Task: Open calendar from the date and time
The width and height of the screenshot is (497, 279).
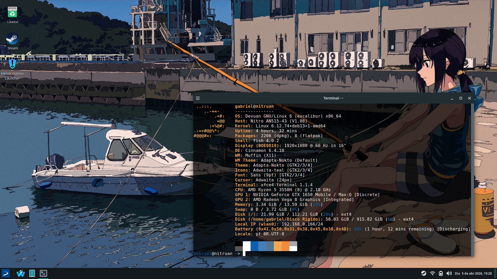Action: coord(473,273)
